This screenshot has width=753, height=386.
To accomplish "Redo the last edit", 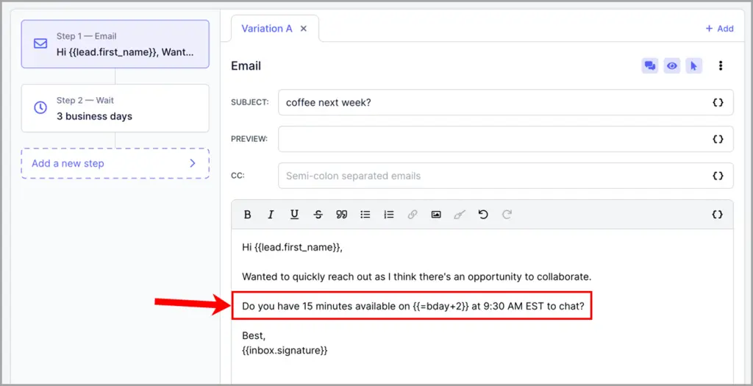I will pyautogui.click(x=507, y=215).
